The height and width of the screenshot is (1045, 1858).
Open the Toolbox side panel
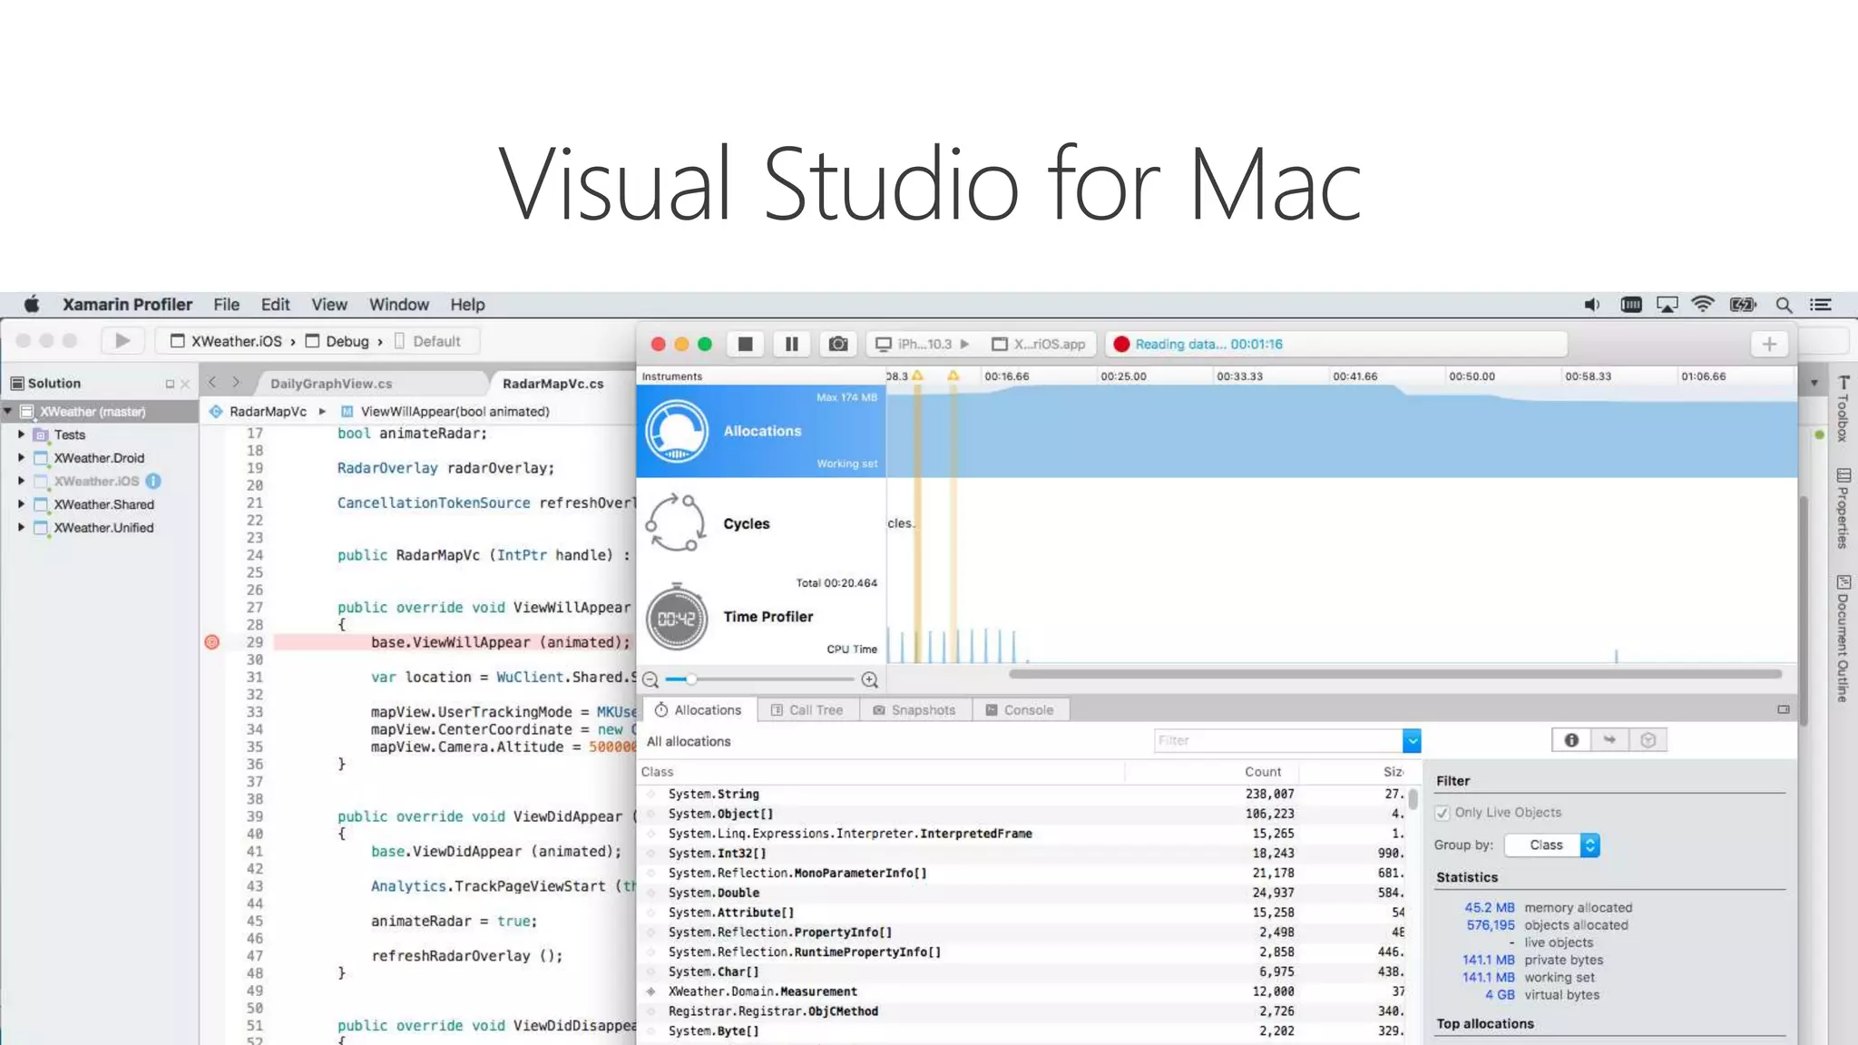tap(1843, 408)
